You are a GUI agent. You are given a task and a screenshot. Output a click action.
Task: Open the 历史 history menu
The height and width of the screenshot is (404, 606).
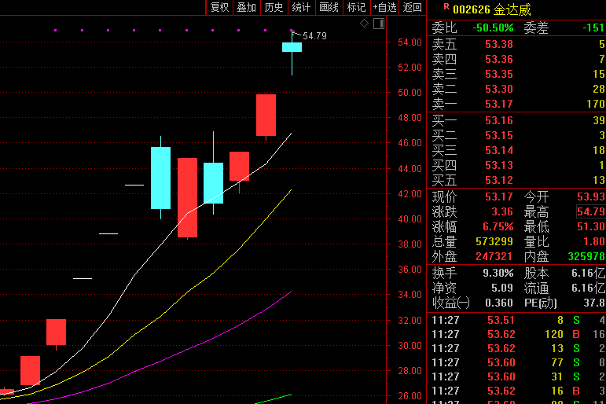pyautogui.click(x=274, y=7)
